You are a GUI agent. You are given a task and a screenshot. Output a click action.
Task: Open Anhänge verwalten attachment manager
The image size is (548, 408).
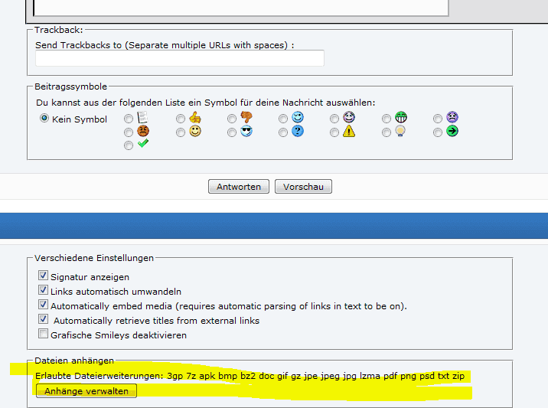tap(86, 391)
